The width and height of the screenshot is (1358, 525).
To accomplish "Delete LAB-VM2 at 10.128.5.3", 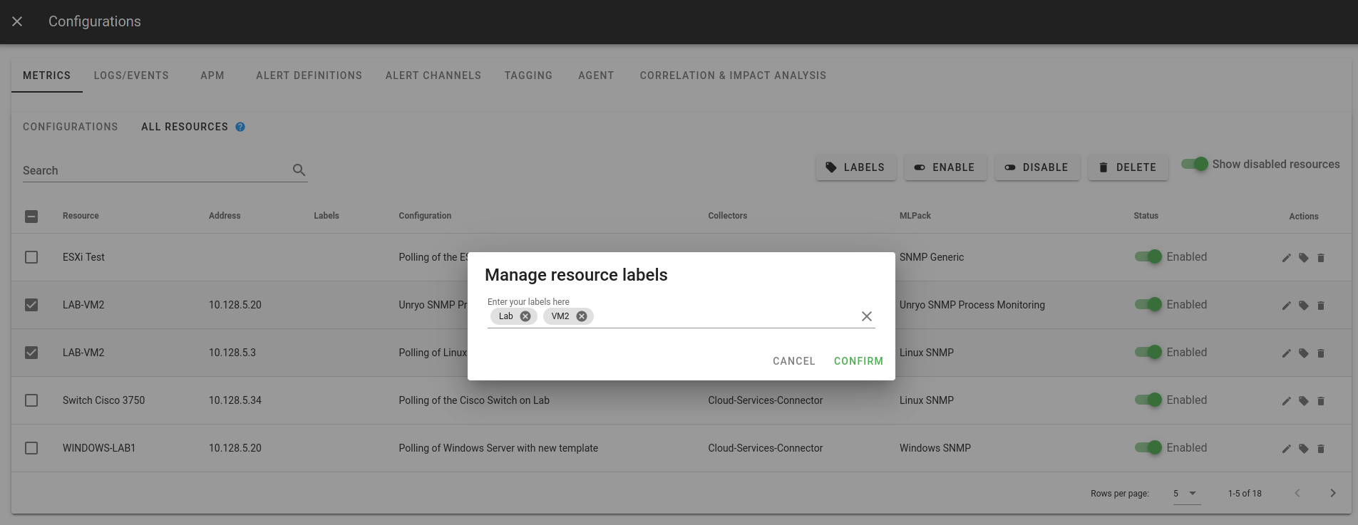I will 1321,353.
